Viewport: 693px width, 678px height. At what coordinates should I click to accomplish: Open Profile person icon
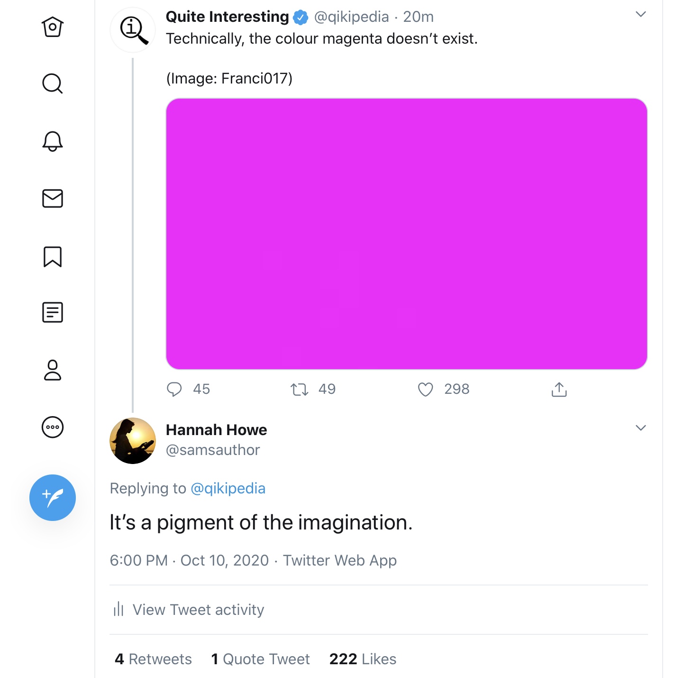click(53, 370)
